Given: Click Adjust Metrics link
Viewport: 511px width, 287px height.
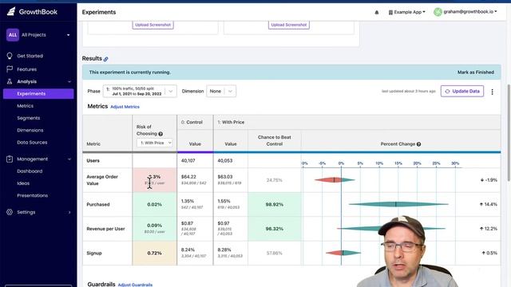Looking at the screenshot, I should point(125,107).
